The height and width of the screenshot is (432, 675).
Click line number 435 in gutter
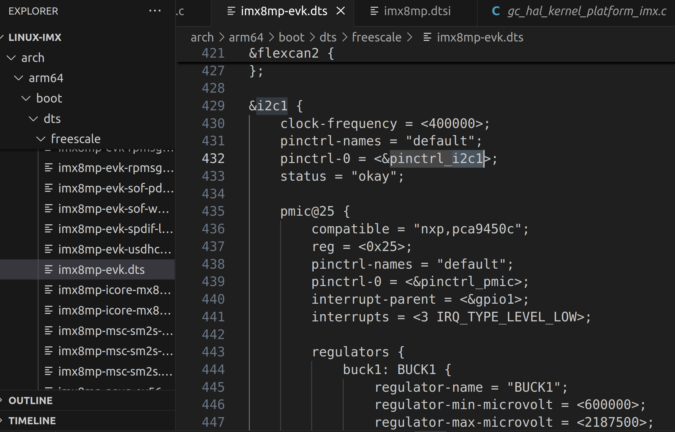(x=213, y=211)
